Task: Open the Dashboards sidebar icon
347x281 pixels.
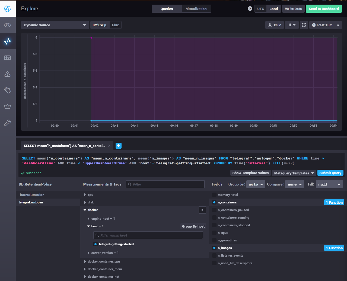Action: coord(8,58)
